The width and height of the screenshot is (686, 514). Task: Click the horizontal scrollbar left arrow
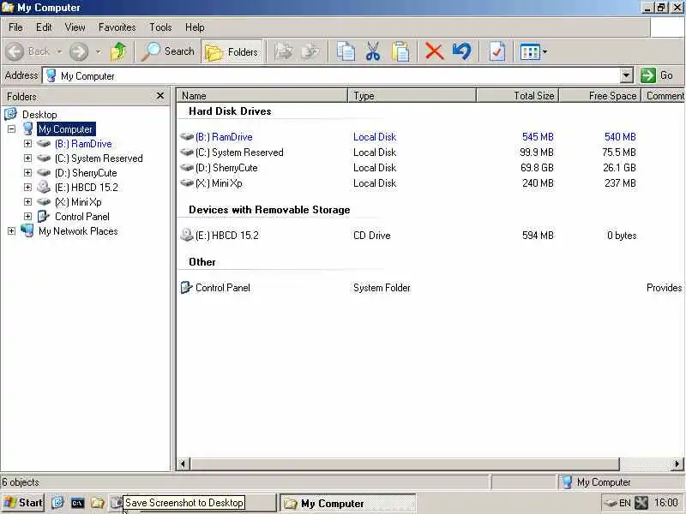pos(184,463)
